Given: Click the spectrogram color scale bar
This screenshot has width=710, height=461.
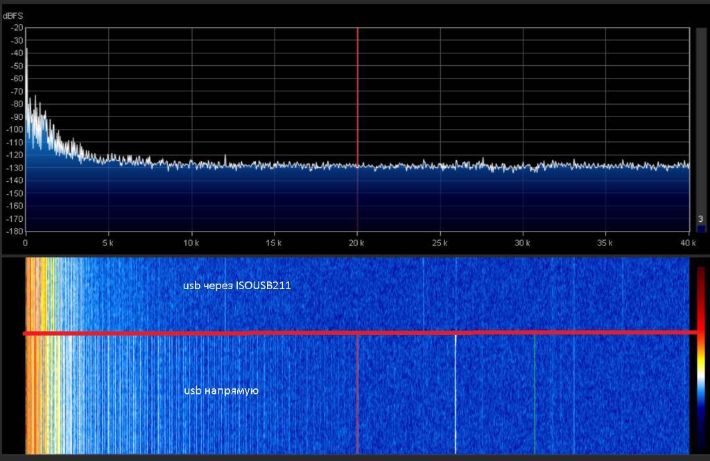Looking at the screenshot, I should [x=700, y=357].
